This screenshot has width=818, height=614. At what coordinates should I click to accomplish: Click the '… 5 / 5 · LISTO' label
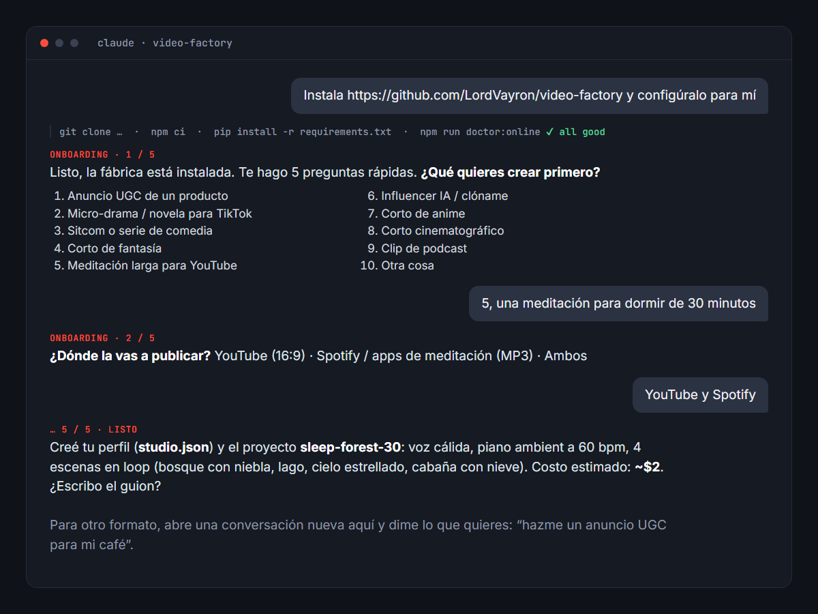tap(93, 430)
